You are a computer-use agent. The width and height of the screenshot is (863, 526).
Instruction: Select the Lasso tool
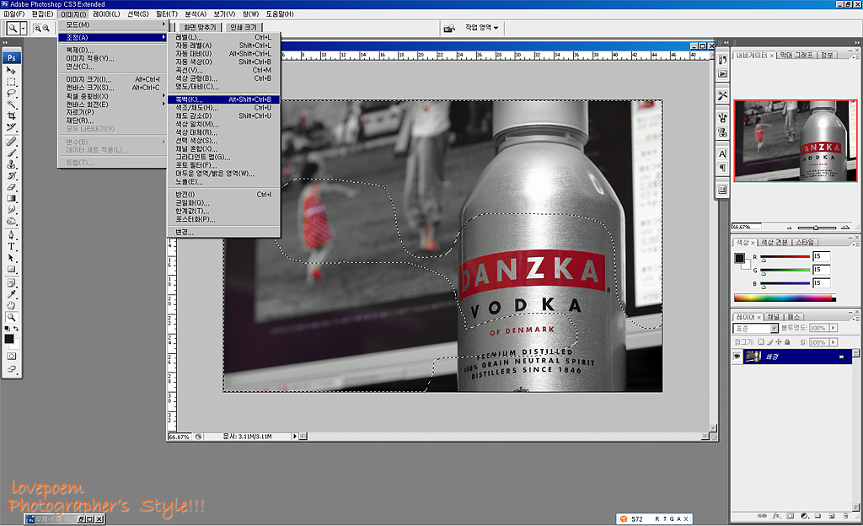click(11, 93)
